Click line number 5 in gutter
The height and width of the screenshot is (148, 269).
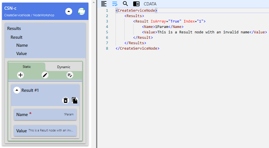[107, 32]
